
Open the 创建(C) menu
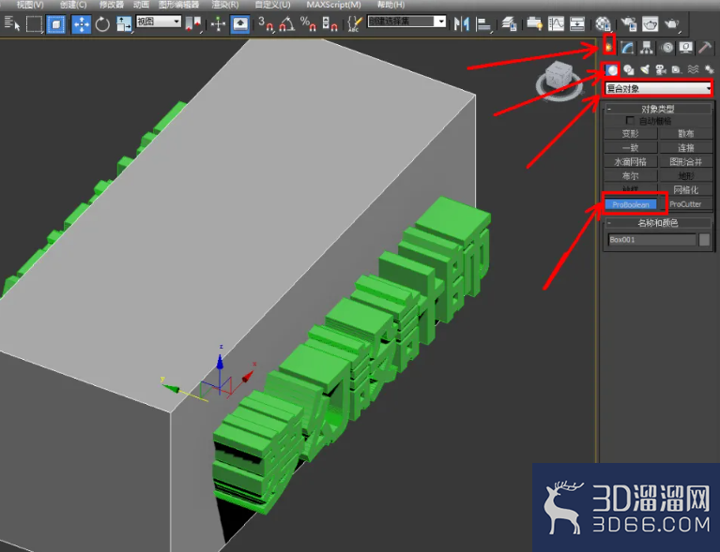73,5
